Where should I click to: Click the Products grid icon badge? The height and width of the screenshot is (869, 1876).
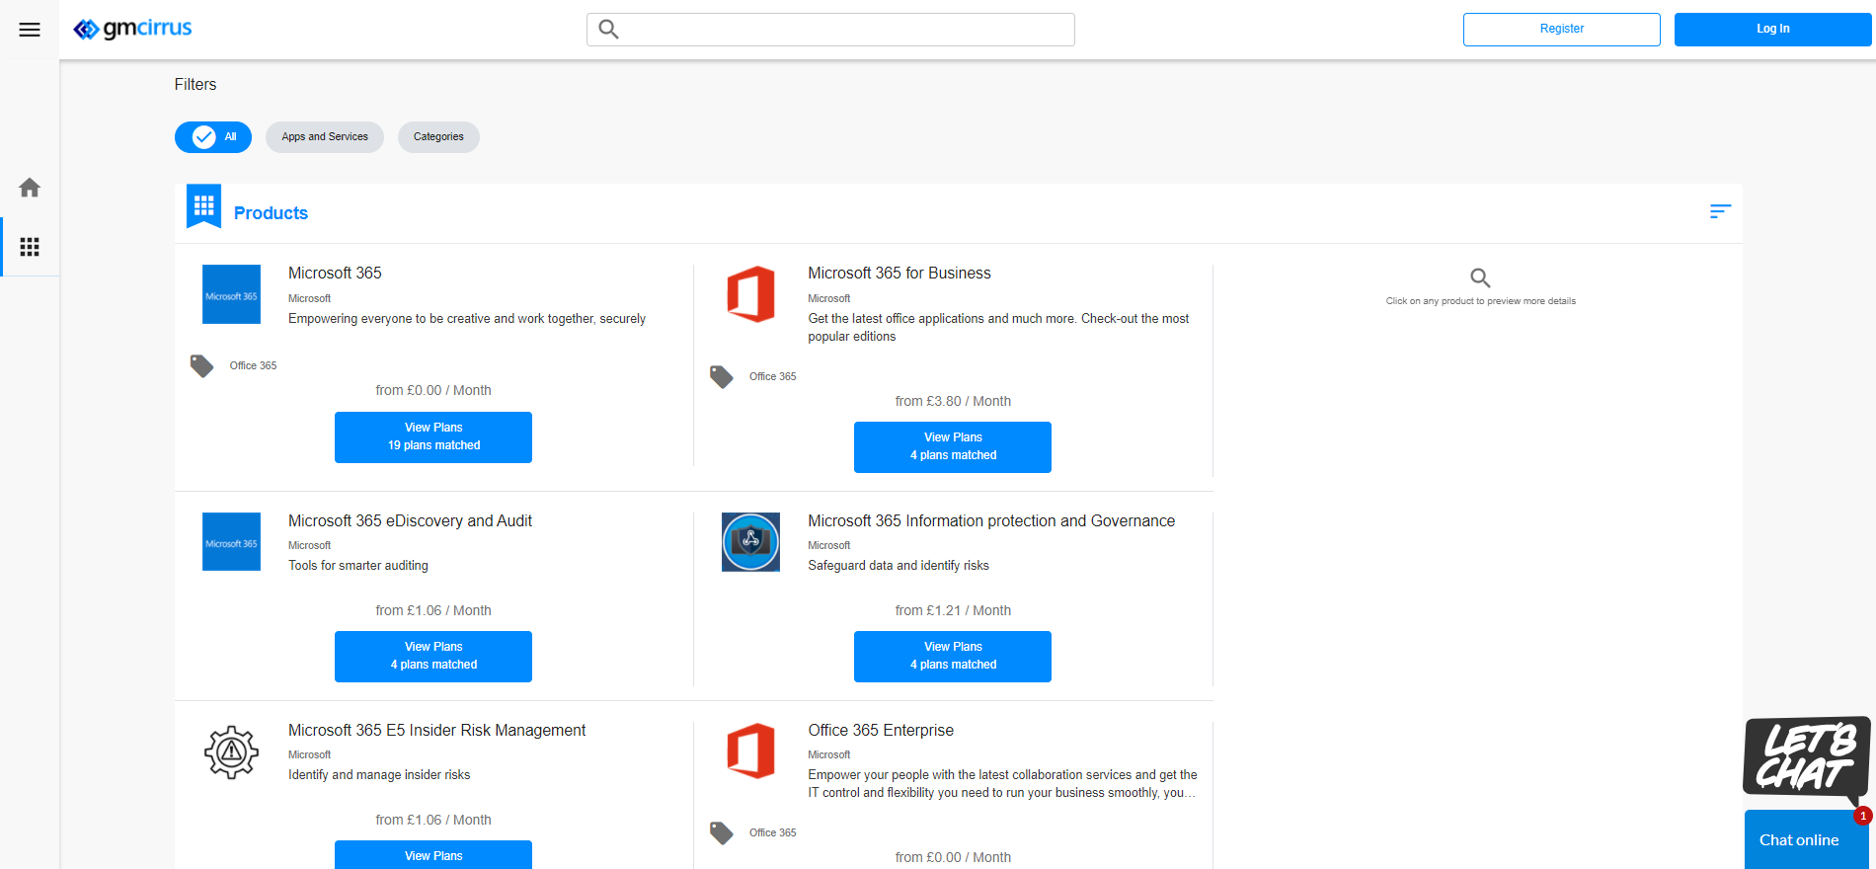pos(203,206)
